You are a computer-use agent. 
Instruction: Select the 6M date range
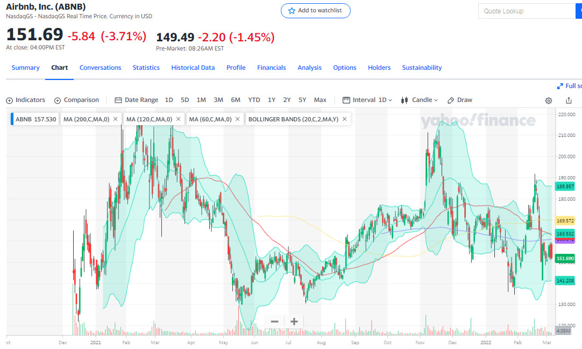(x=236, y=100)
